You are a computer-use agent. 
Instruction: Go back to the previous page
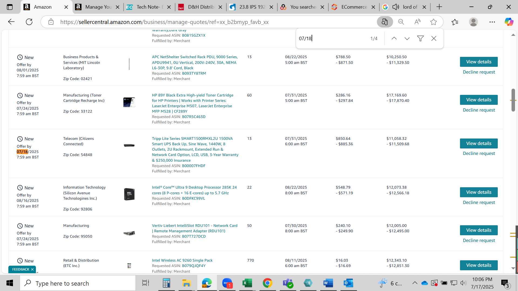point(11,22)
